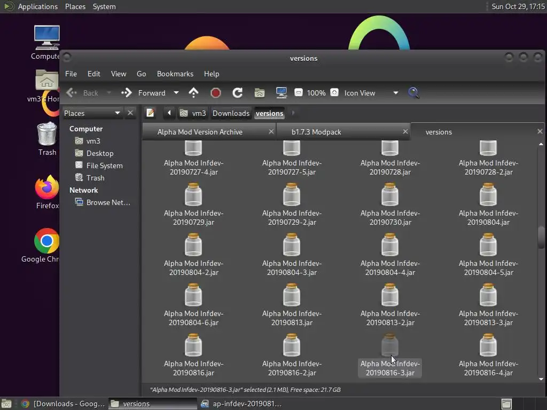The image size is (547, 410).
Task: Toggle text location entry pencil icon
Action: coord(150,113)
